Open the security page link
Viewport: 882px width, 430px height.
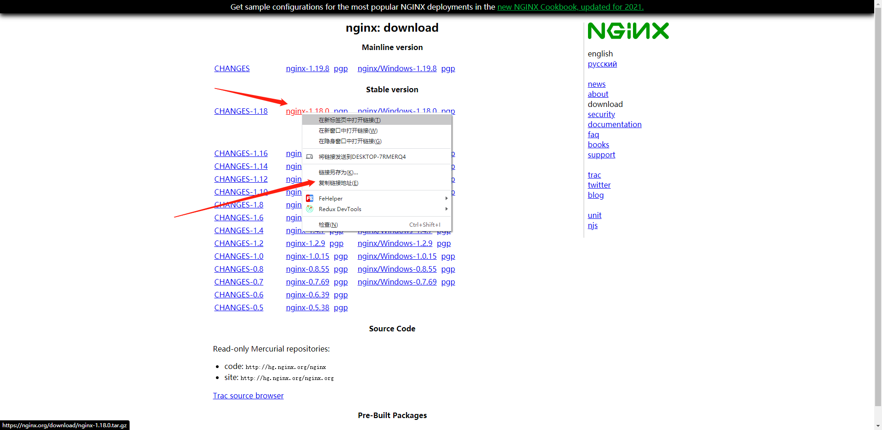601,114
